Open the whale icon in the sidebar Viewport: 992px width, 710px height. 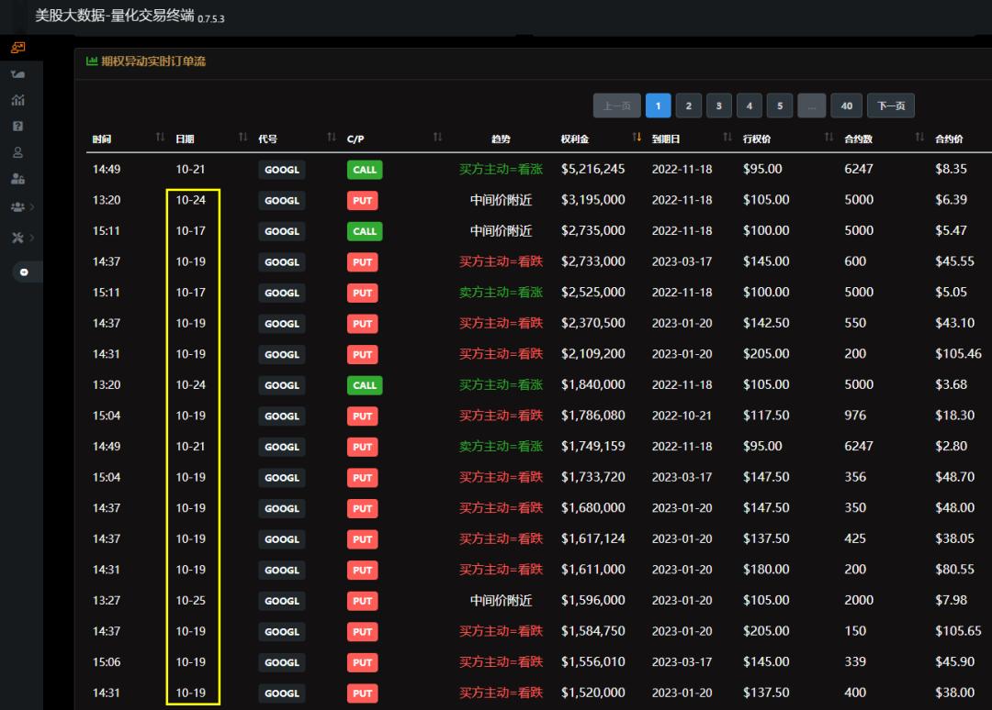pos(17,74)
